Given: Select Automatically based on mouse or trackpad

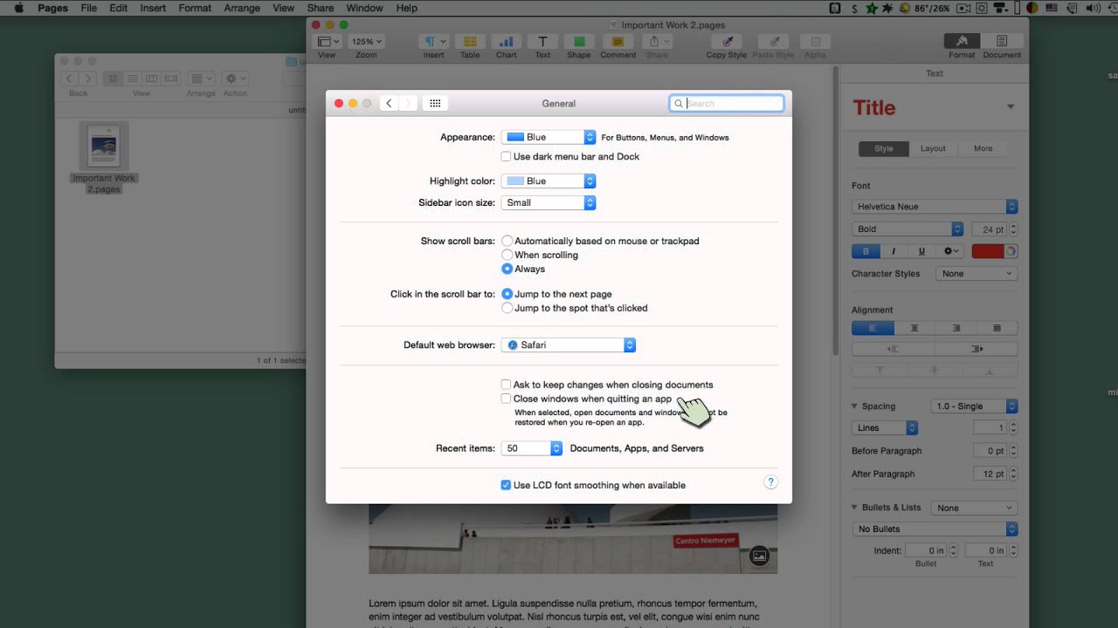Looking at the screenshot, I should (x=507, y=241).
